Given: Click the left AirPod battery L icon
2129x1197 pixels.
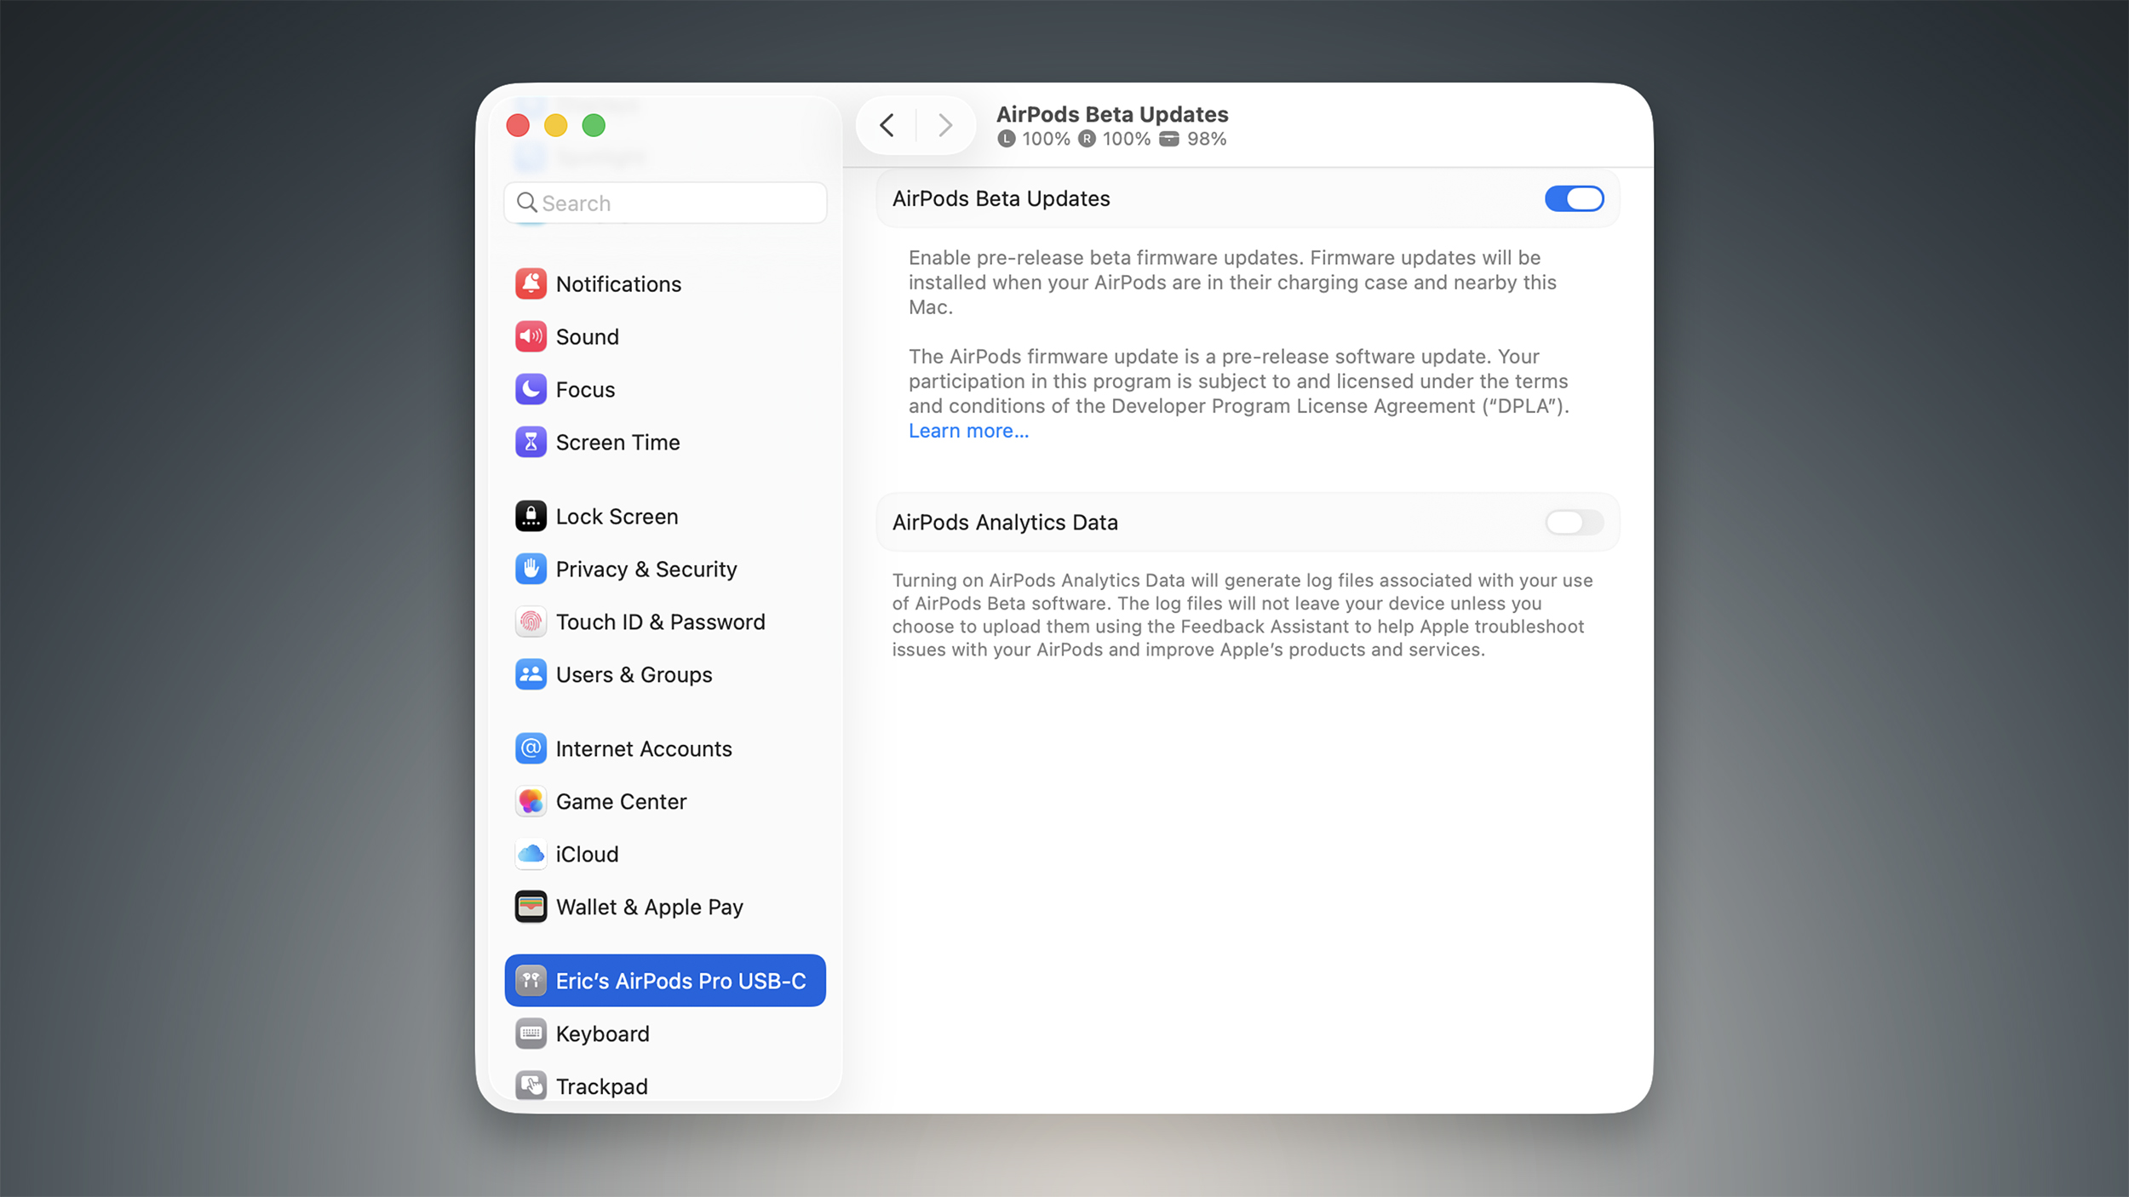Looking at the screenshot, I should coord(1007,139).
